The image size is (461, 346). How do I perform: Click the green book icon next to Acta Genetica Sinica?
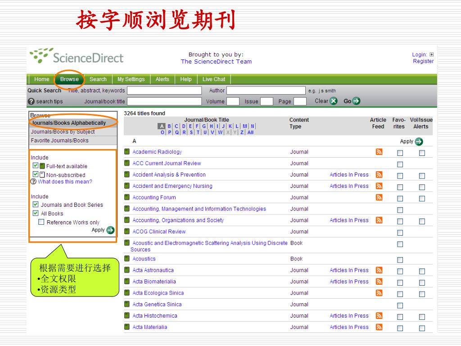coord(127,304)
